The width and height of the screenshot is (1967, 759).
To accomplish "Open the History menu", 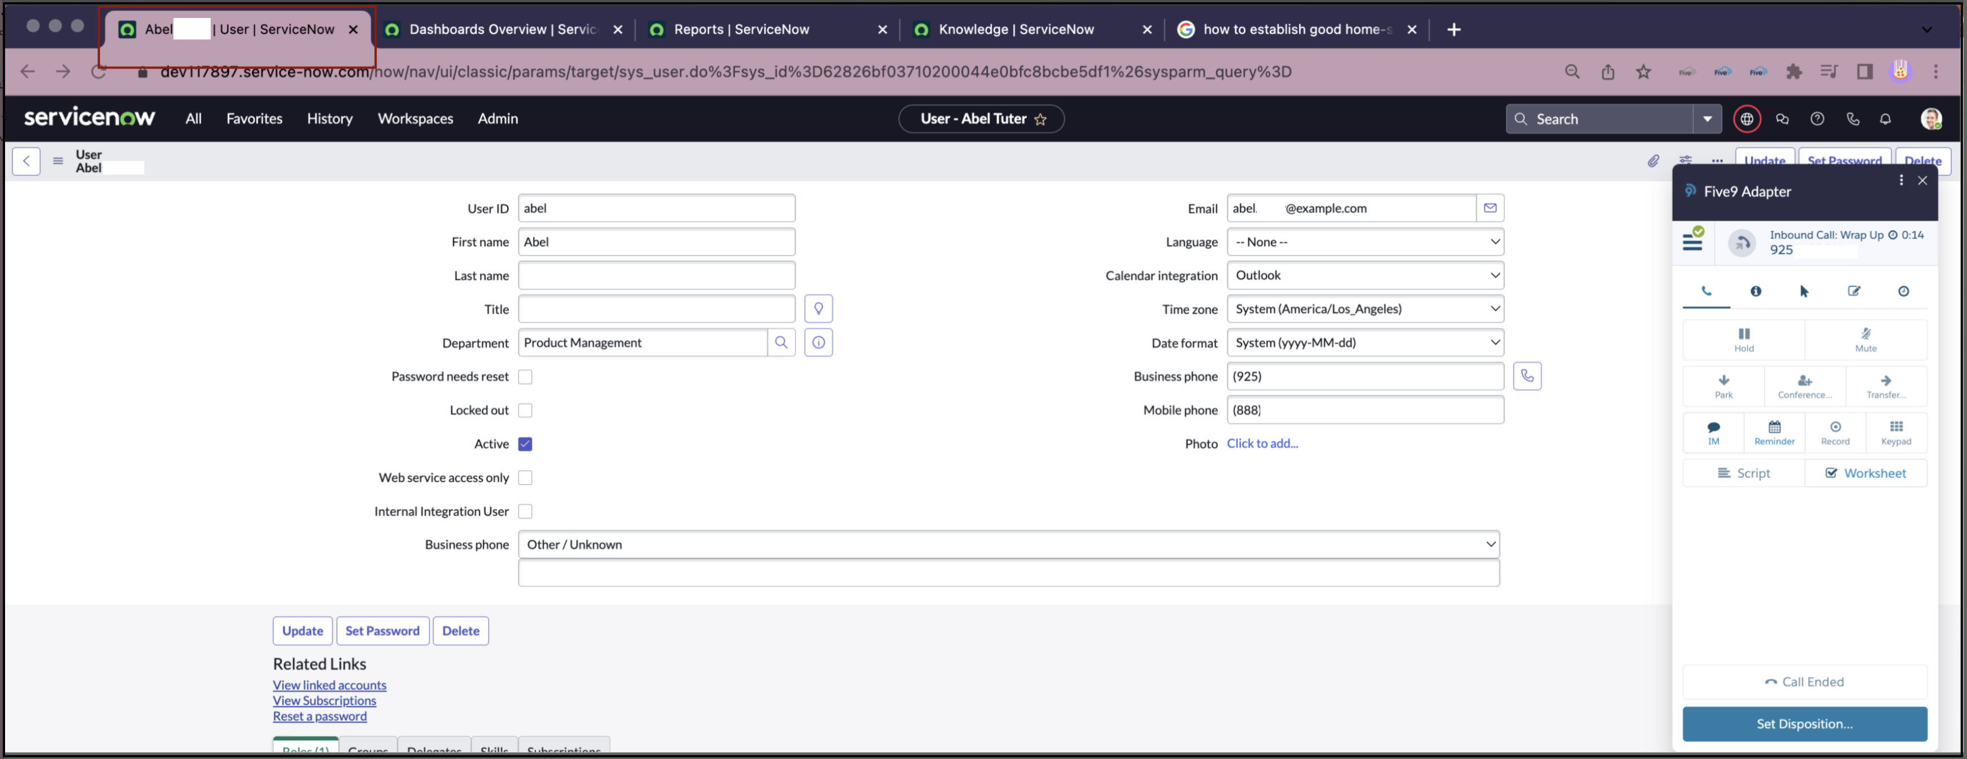I will tap(330, 118).
